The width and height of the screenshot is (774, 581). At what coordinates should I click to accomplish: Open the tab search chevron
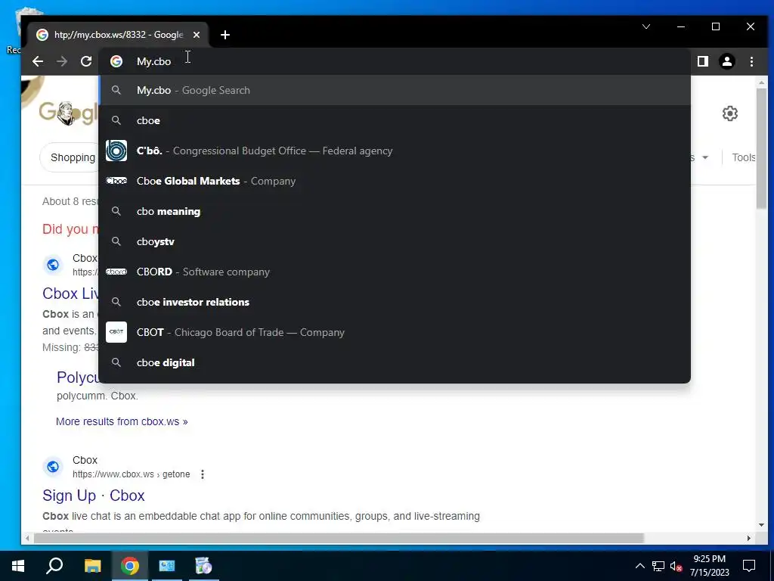click(x=646, y=26)
